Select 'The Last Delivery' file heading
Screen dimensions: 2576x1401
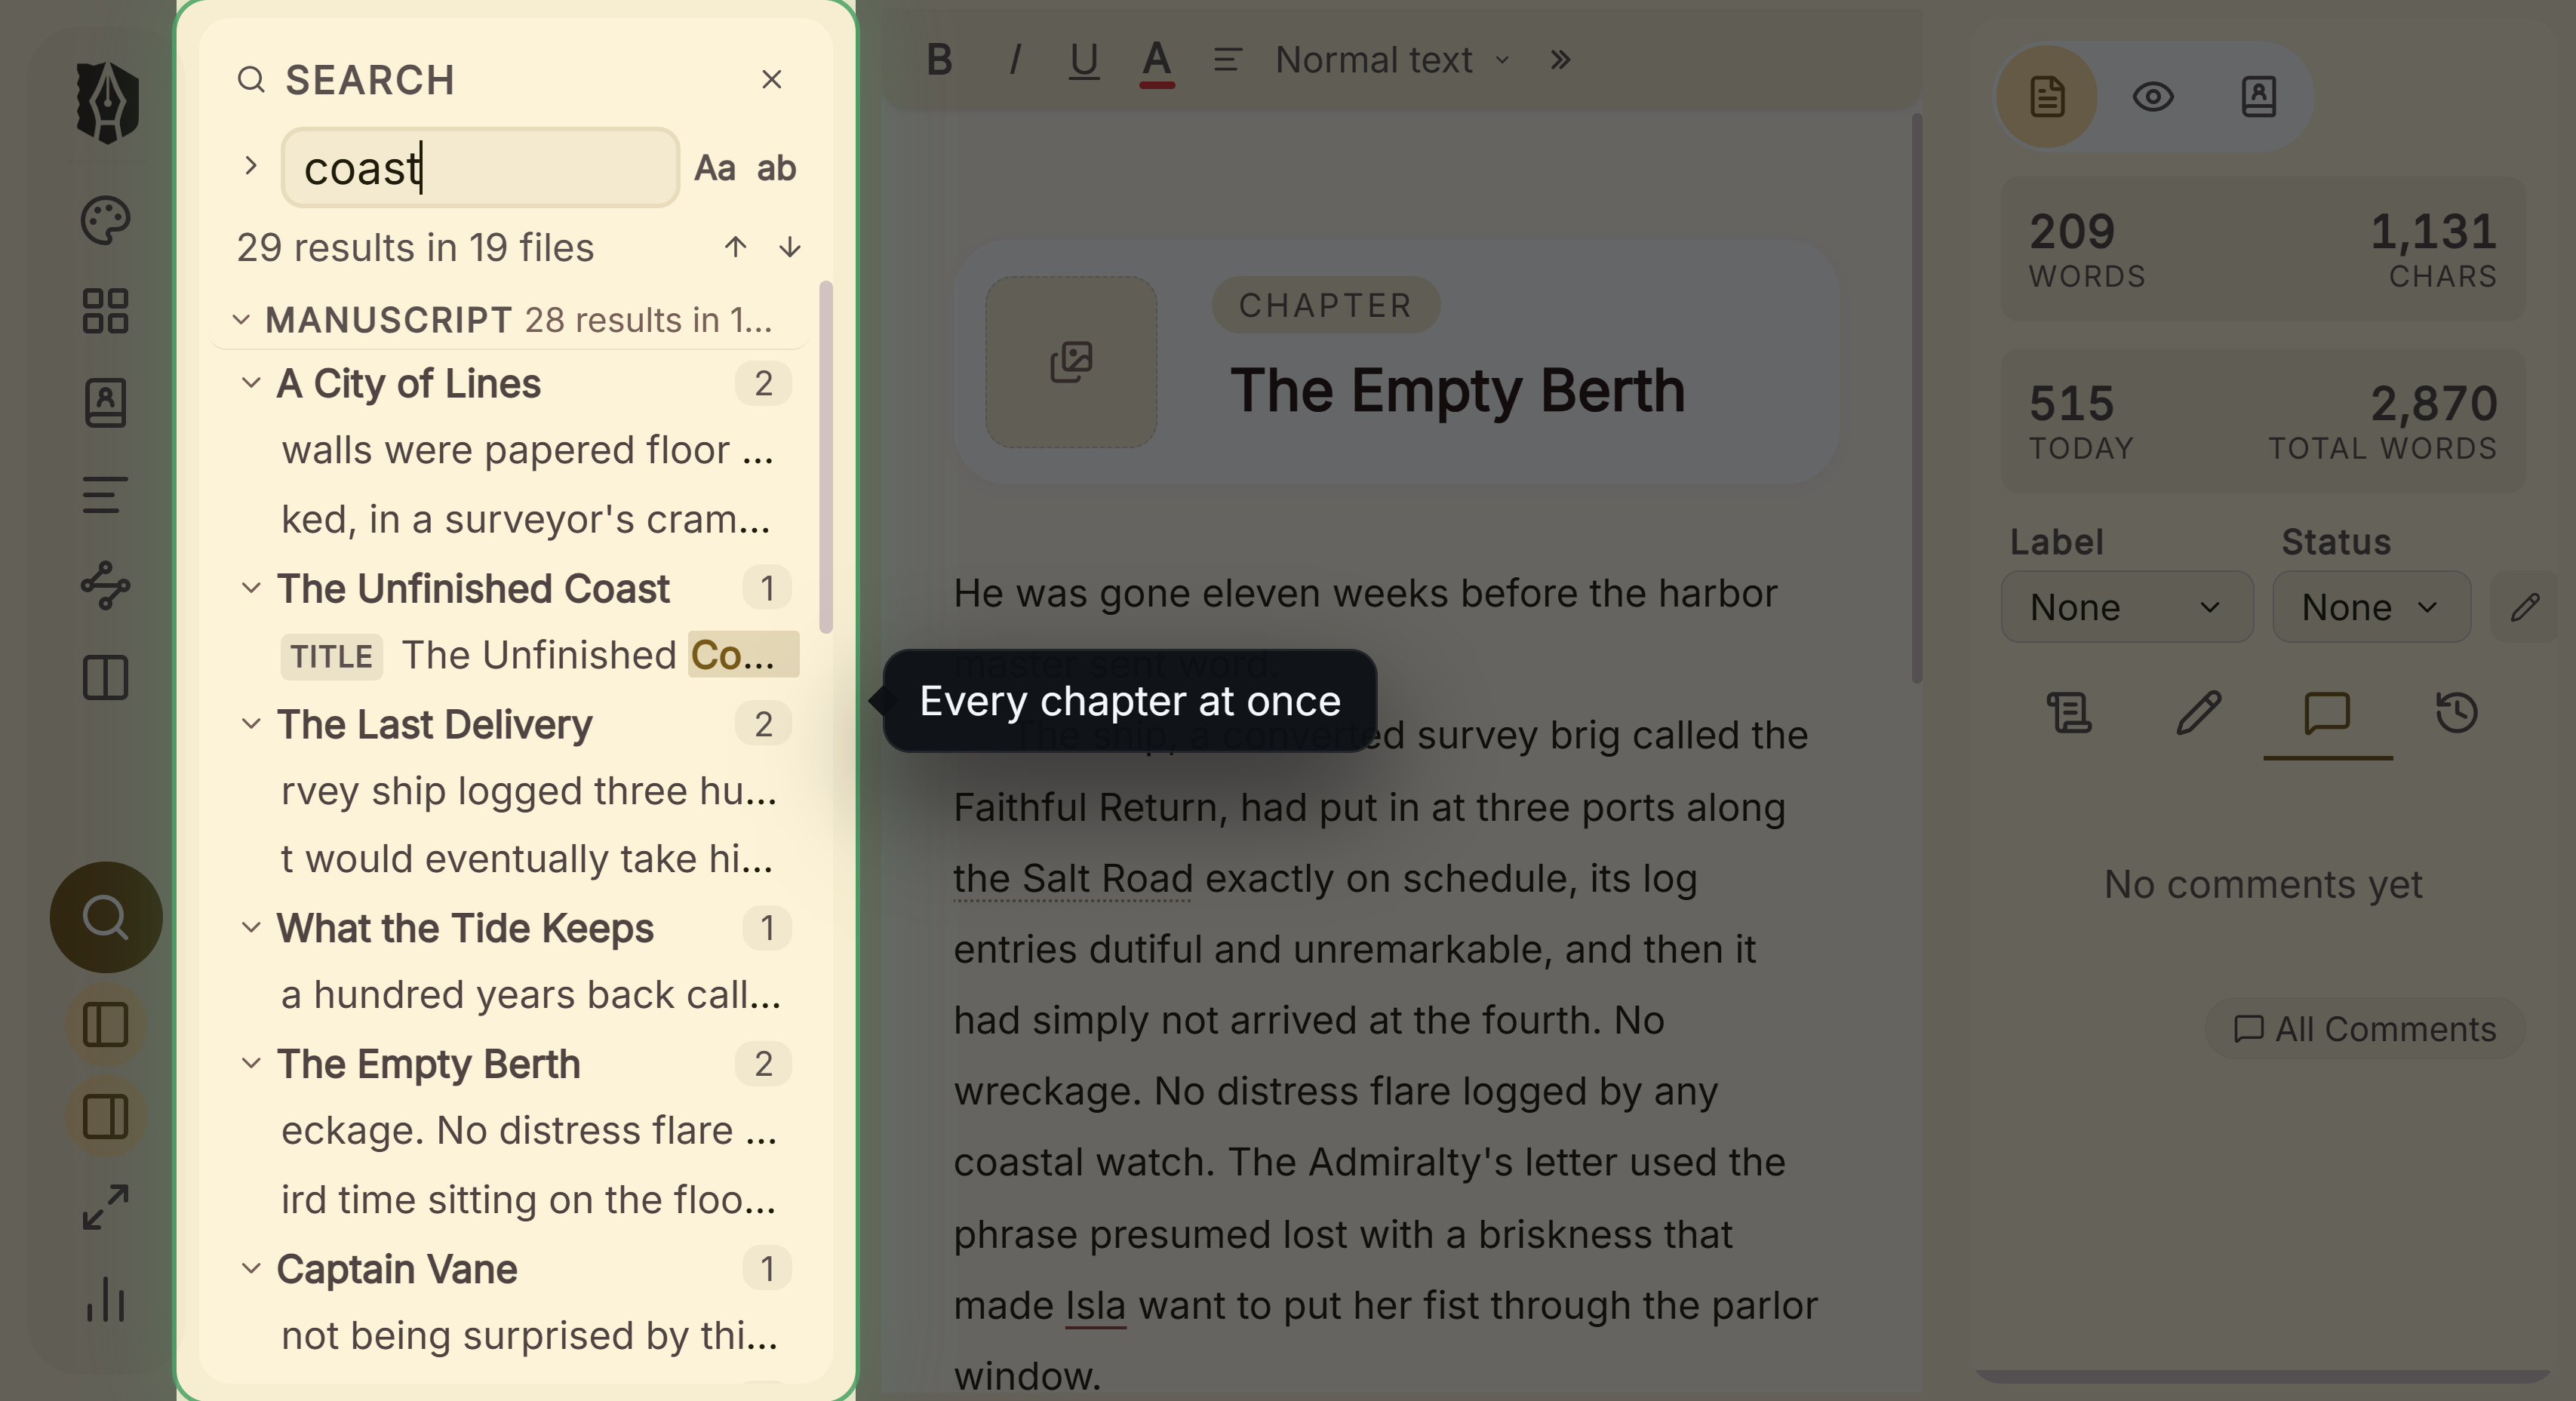(434, 724)
